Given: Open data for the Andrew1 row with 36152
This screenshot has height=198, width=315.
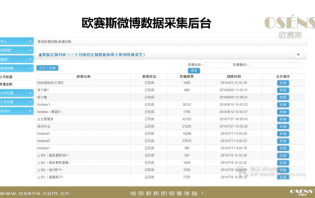Looking at the screenshot, I should [283, 105].
